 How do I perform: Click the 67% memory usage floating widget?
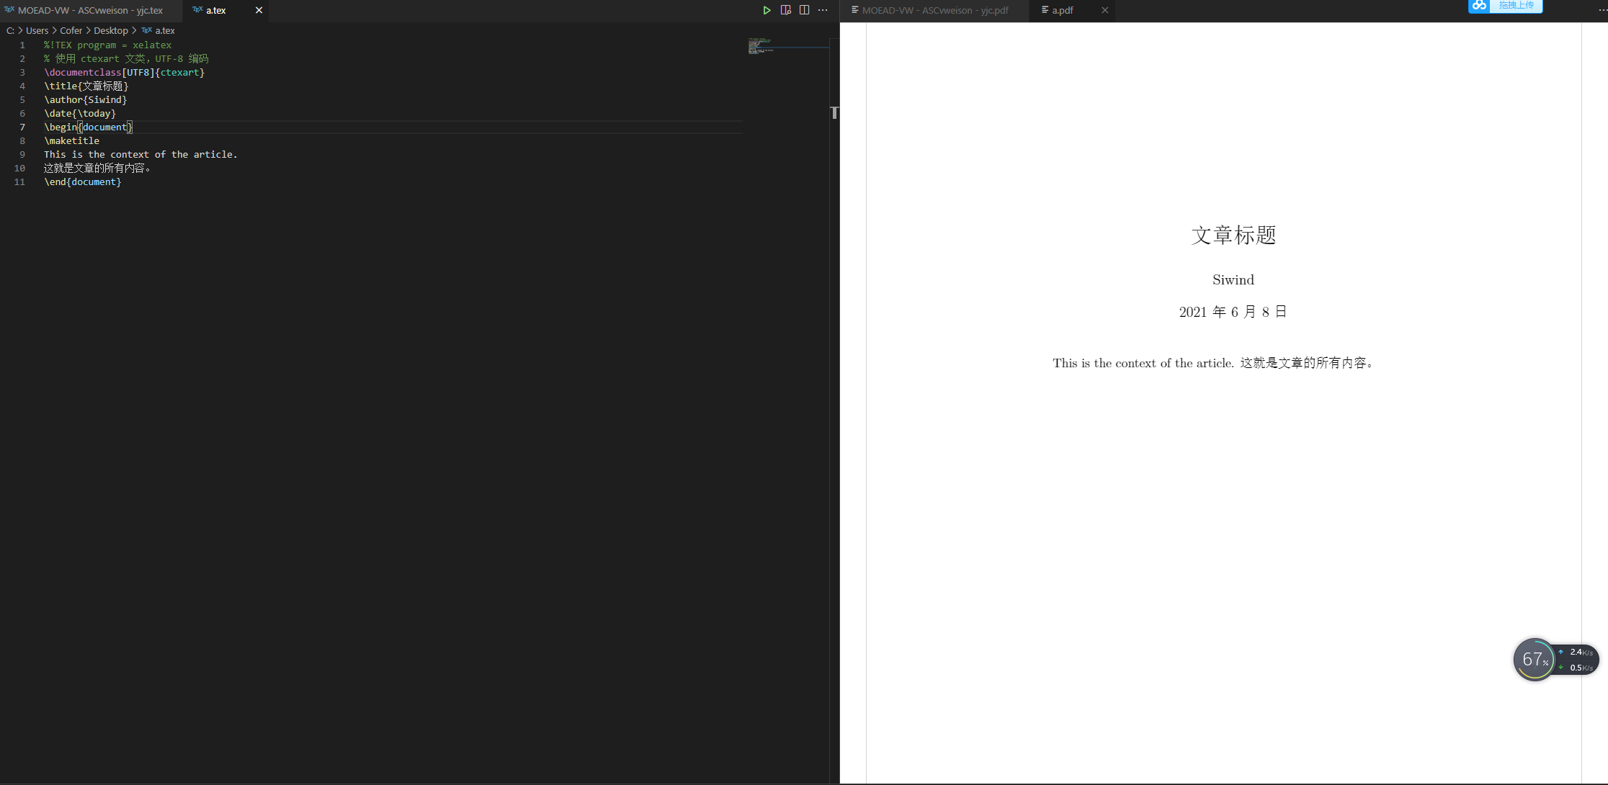click(x=1534, y=659)
